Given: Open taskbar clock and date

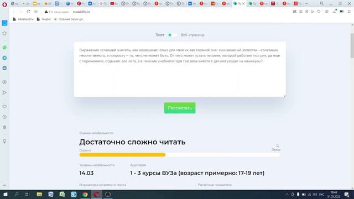Looking at the screenshot, I should (x=334, y=195).
